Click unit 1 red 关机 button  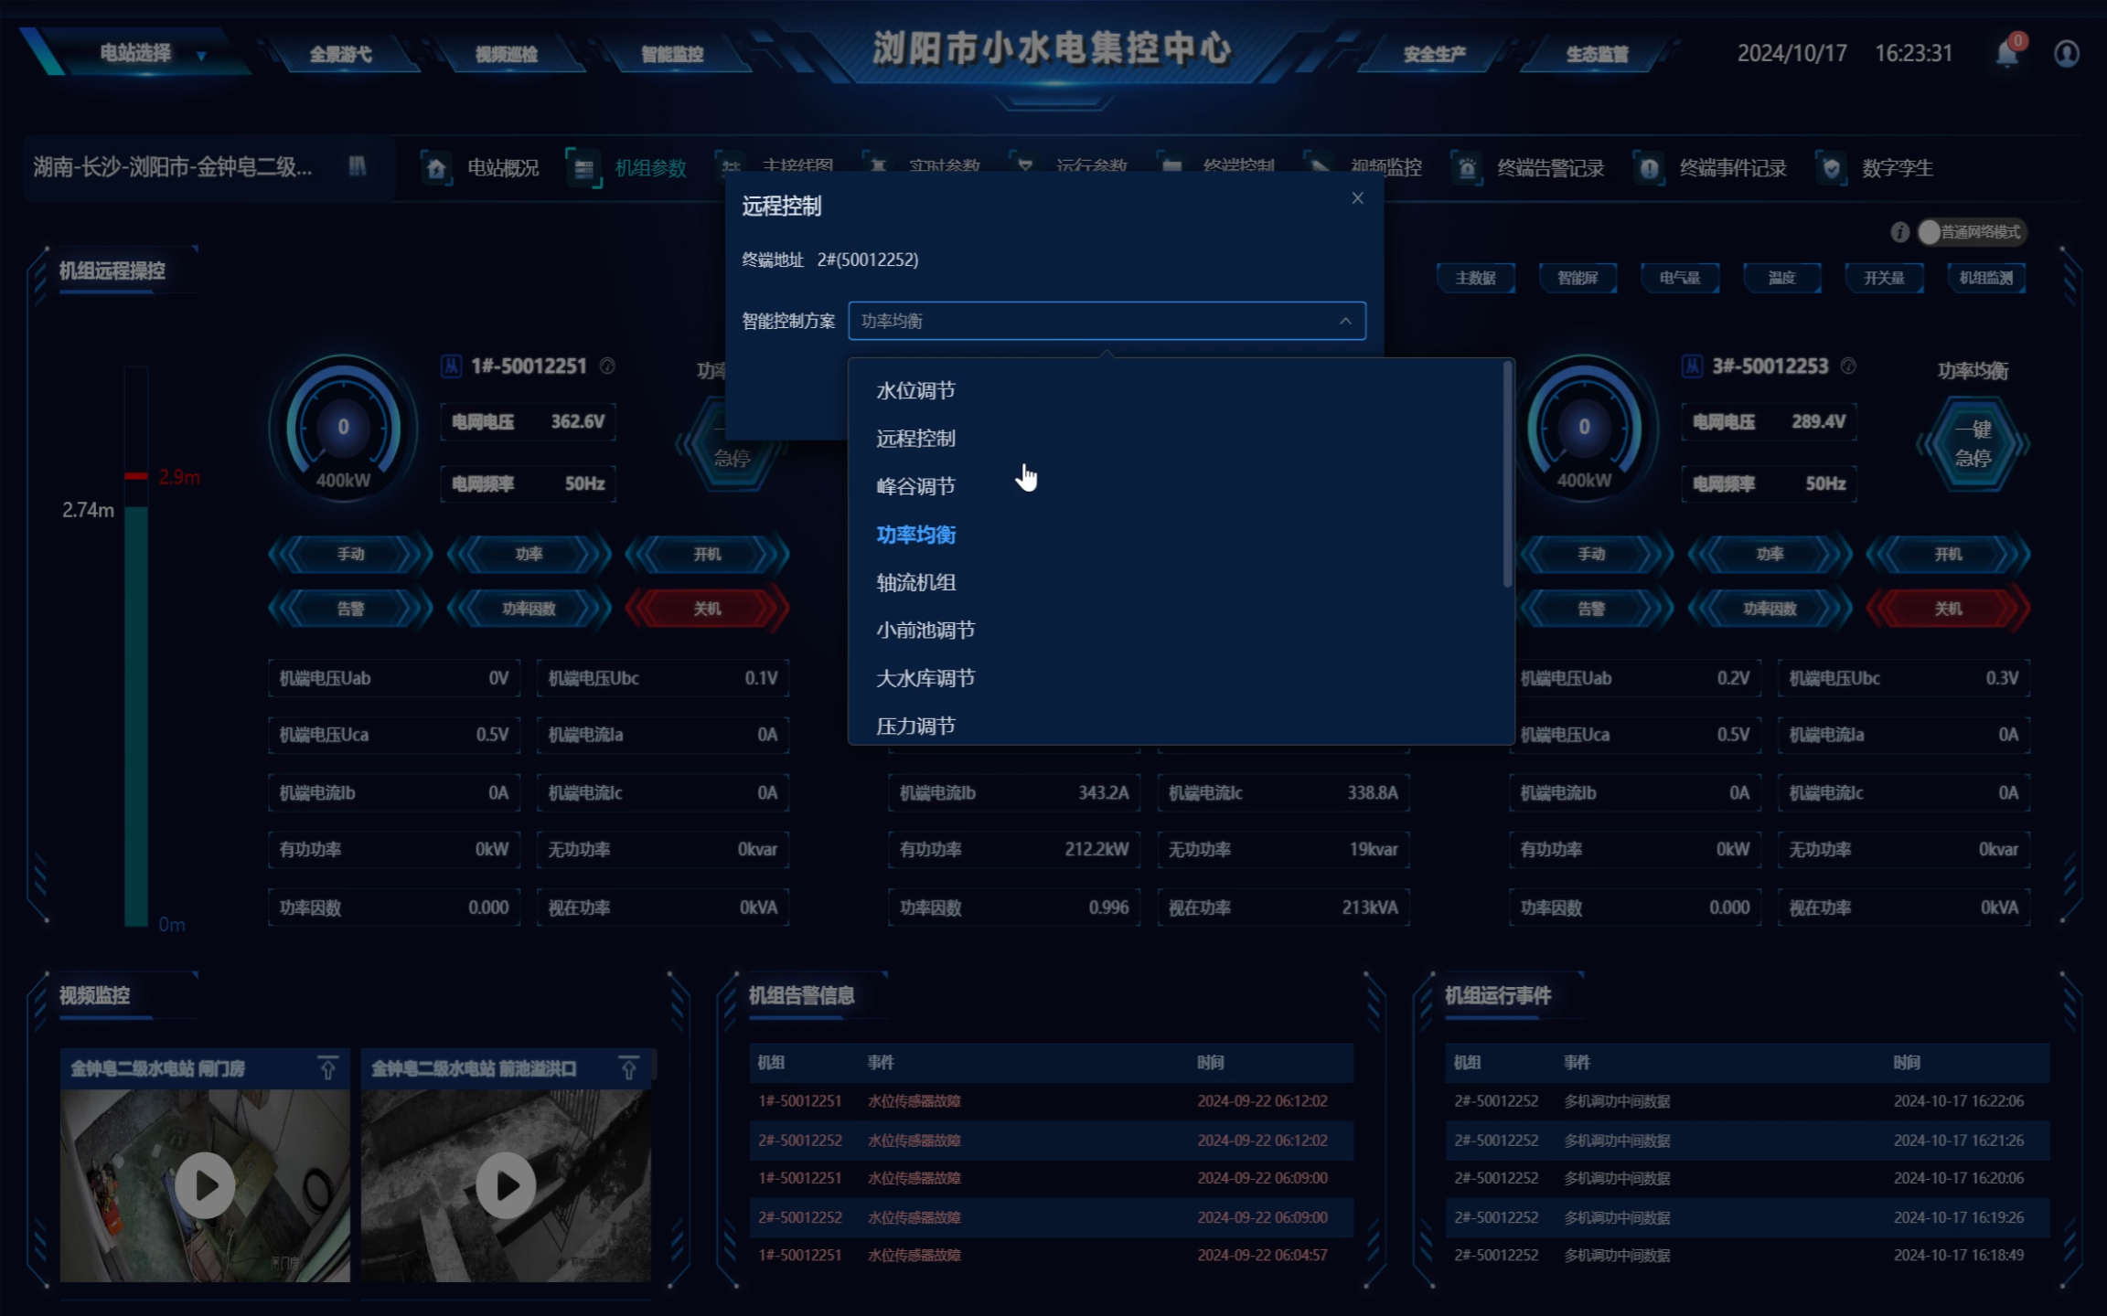point(706,609)
